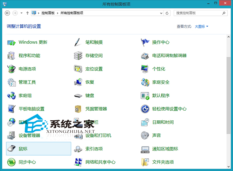Open the 区域 globe clock icon
Viewport: 233px width, 171px height.
point(11,122)
